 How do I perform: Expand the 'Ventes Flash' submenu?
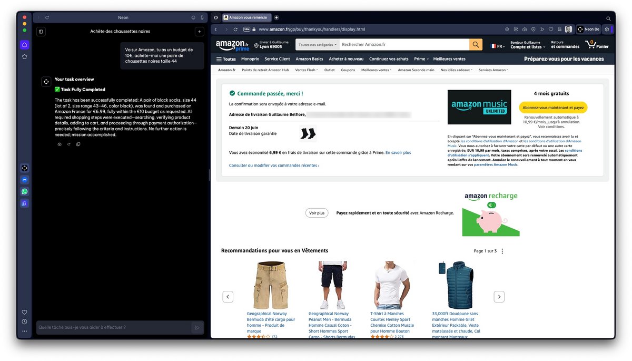click(307, 70)
